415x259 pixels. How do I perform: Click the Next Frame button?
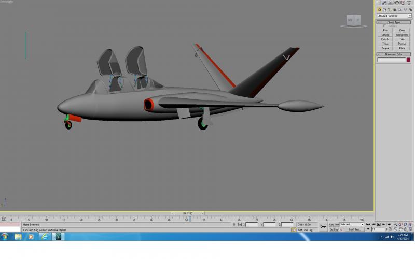(x=383, y=224)
